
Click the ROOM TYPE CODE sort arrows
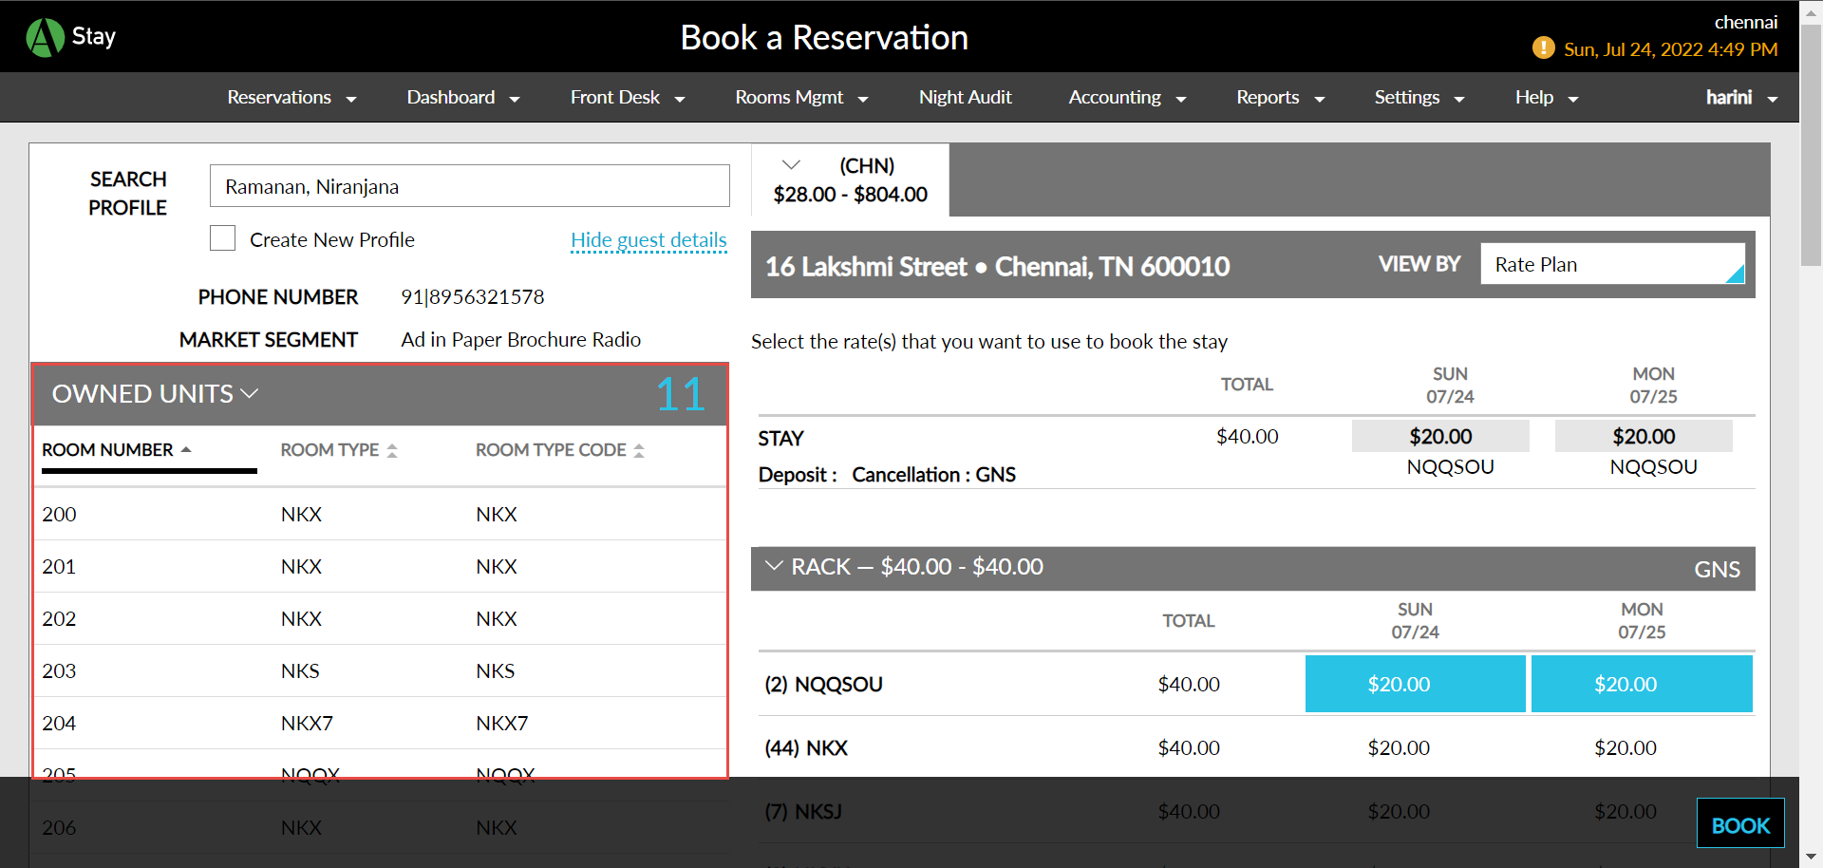pos(639,450)
